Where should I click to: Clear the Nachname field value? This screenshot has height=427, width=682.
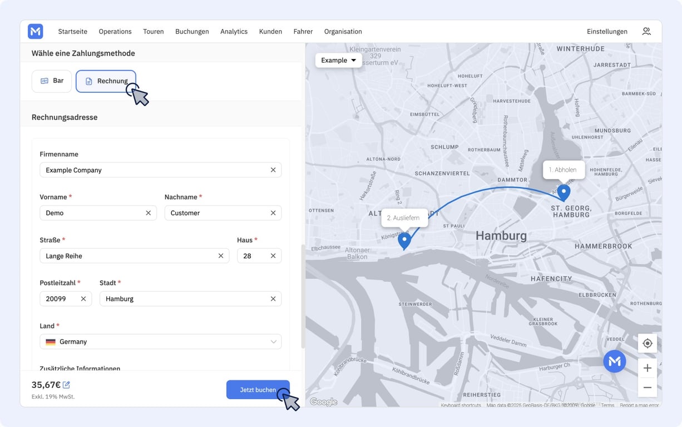(273, 213)
